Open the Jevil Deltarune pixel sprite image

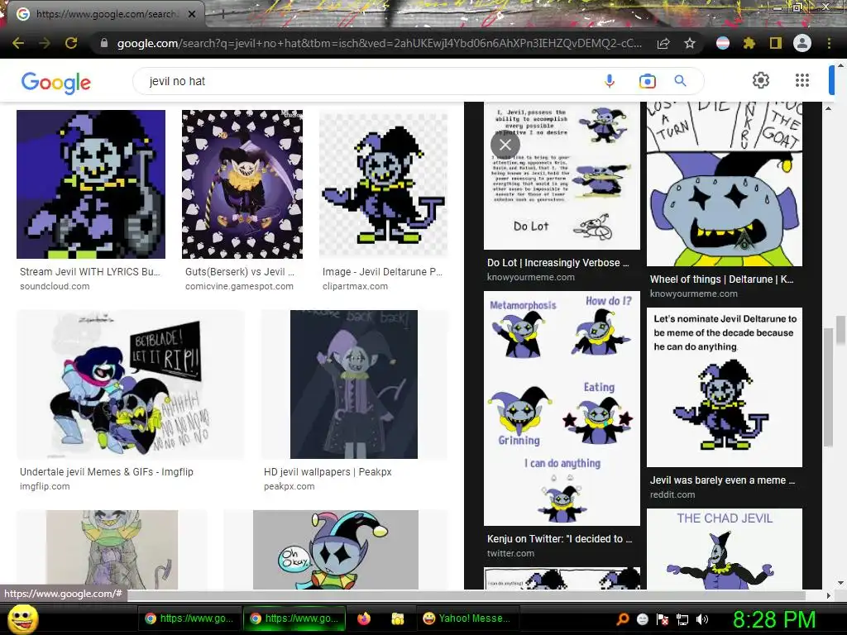(384, 184)
